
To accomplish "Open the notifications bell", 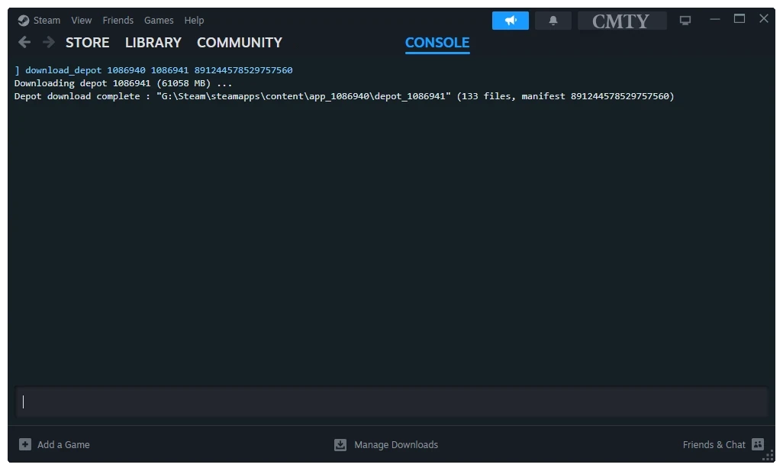I will [553, 21].
